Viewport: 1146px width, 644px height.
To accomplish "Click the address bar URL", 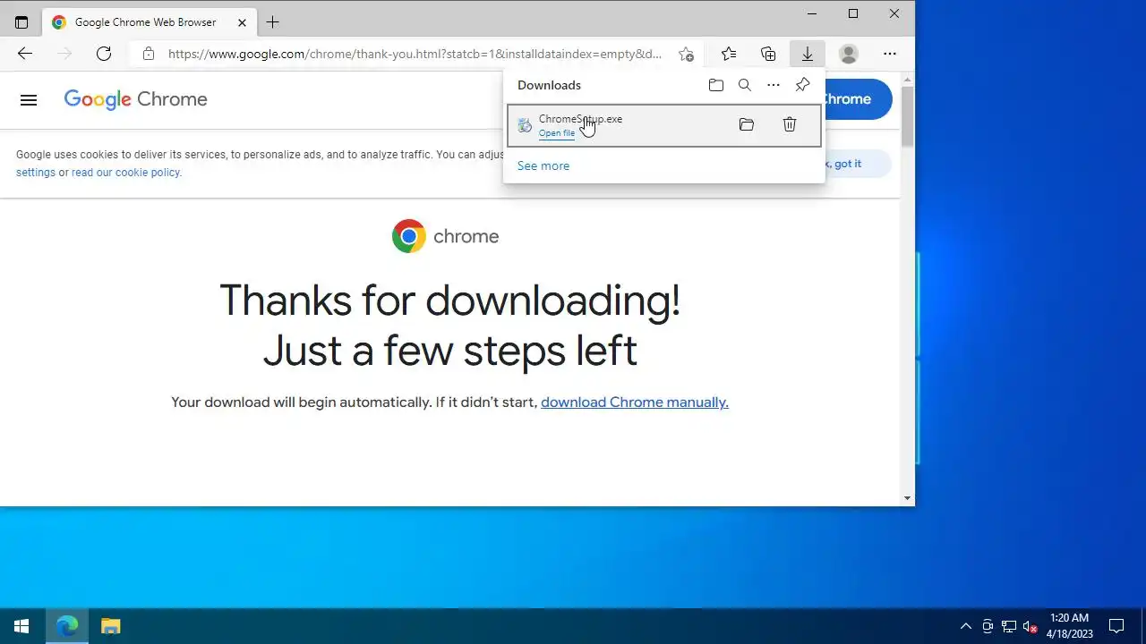I will click(x=415, y=54).
